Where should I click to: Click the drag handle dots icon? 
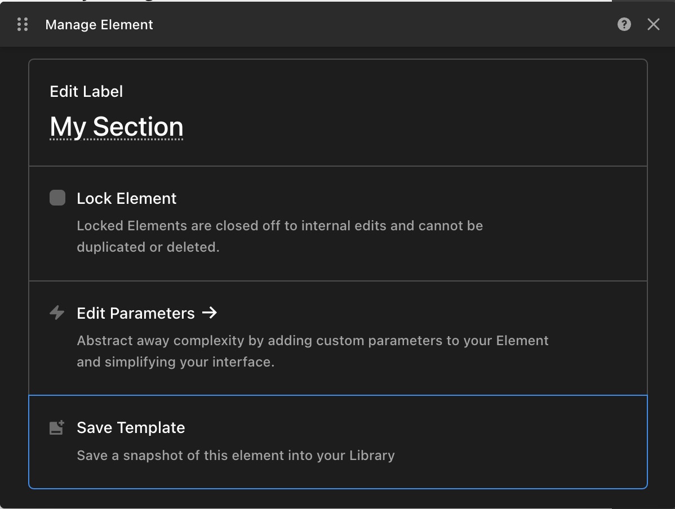(x=23, y=25)
